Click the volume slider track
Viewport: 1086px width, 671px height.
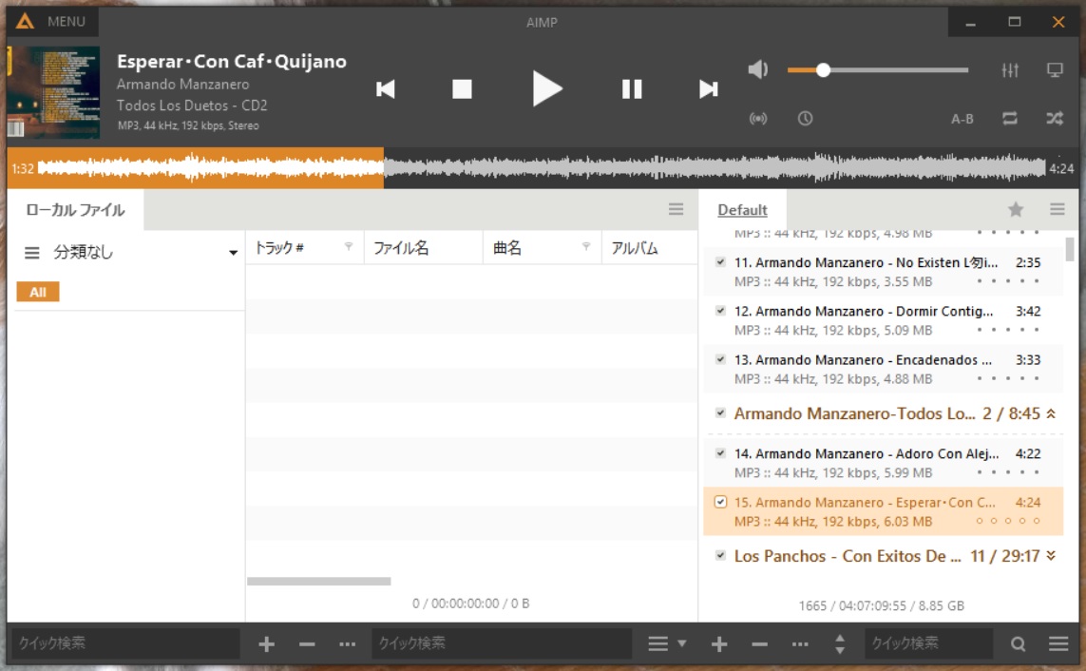tap(893, 70)
